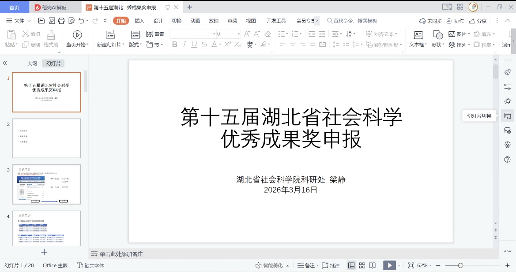Open the slide transition panel in right sidebar
The width and height of the screenshot is (516, 272).
click(x=507, y=116)
